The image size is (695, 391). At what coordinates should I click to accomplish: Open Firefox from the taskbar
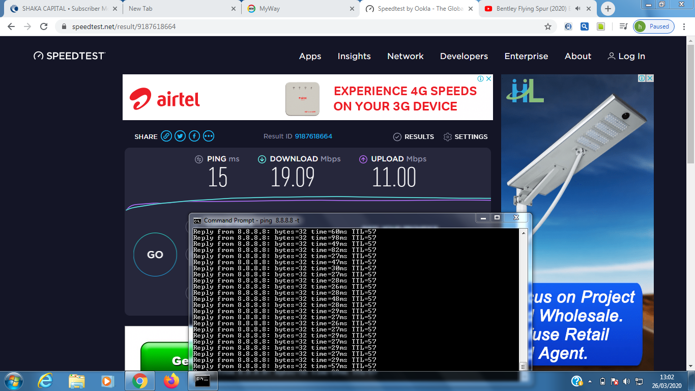[x=171, y=381]
